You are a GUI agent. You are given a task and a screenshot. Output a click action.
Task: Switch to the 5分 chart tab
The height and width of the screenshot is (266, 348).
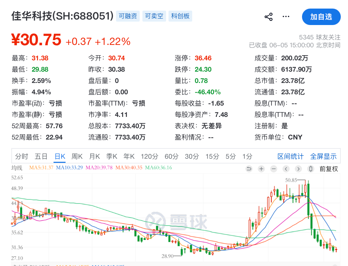(x=231, y=157)
